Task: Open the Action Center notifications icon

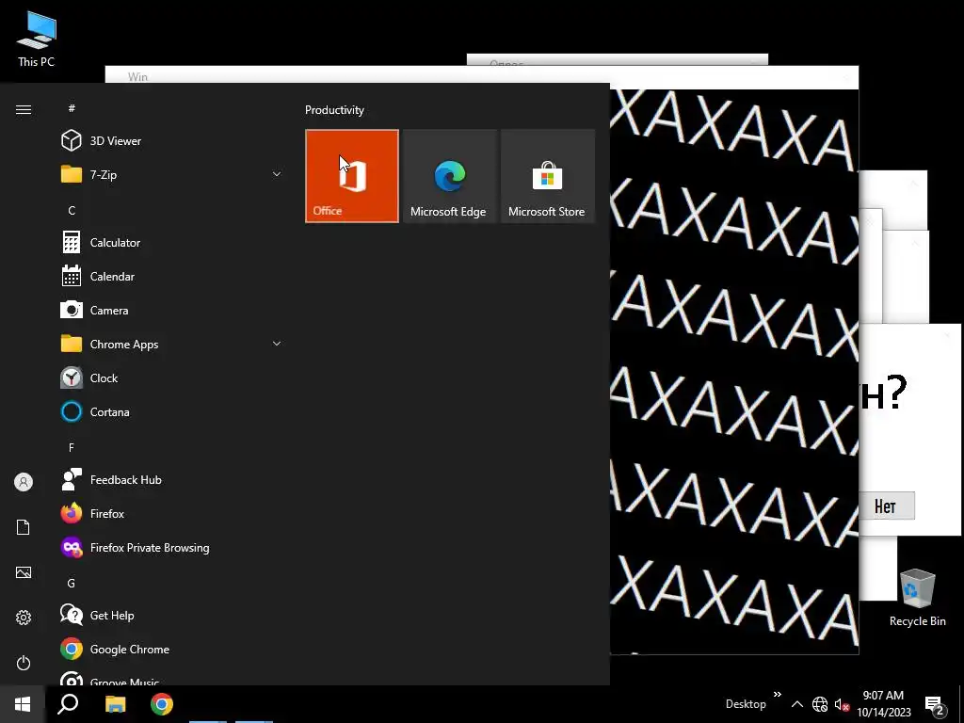Action: click(x=935, y=705)
